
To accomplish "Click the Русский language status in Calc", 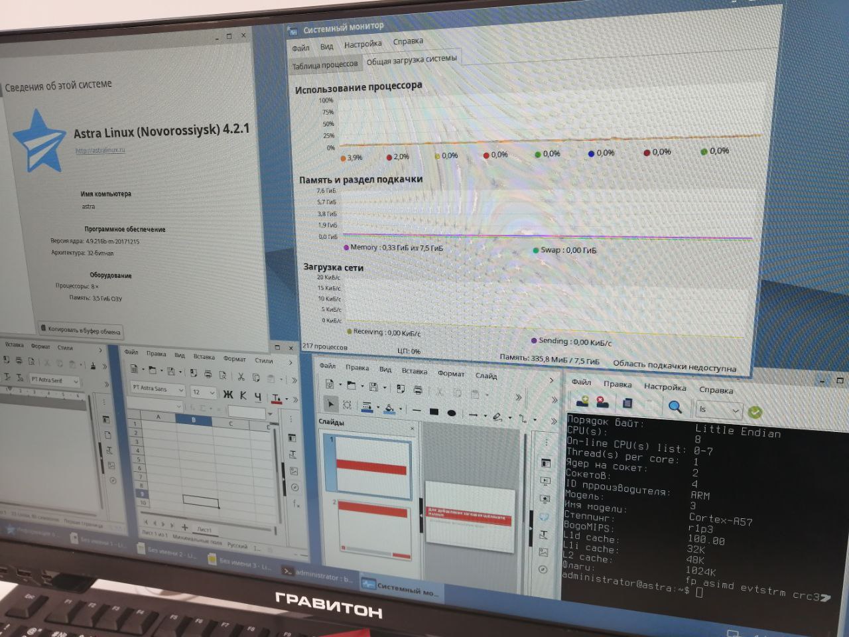I will pos(237,545).
